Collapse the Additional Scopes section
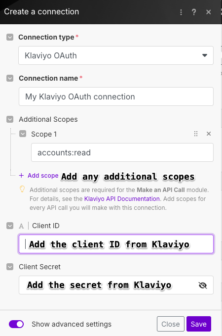The image size is (222, 336). (x=10, y=119)
